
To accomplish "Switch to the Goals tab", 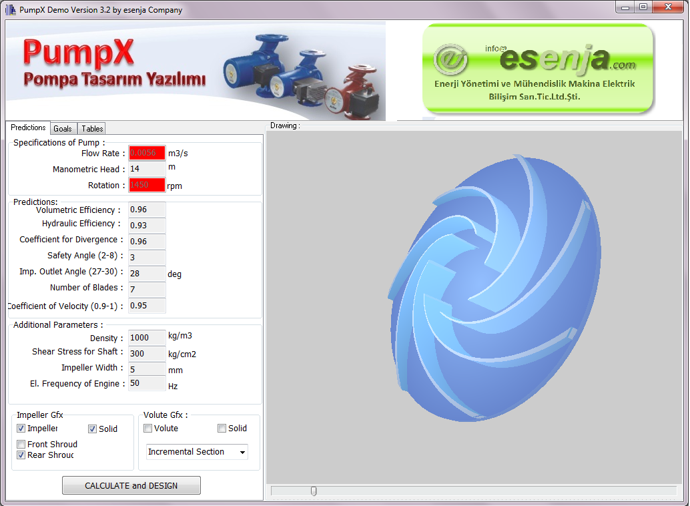I will [63, 128].
